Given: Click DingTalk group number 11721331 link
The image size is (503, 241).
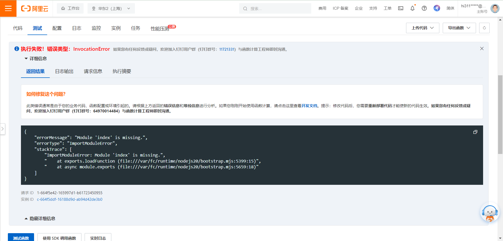Looking at the screenshot, I should point(227,49).
